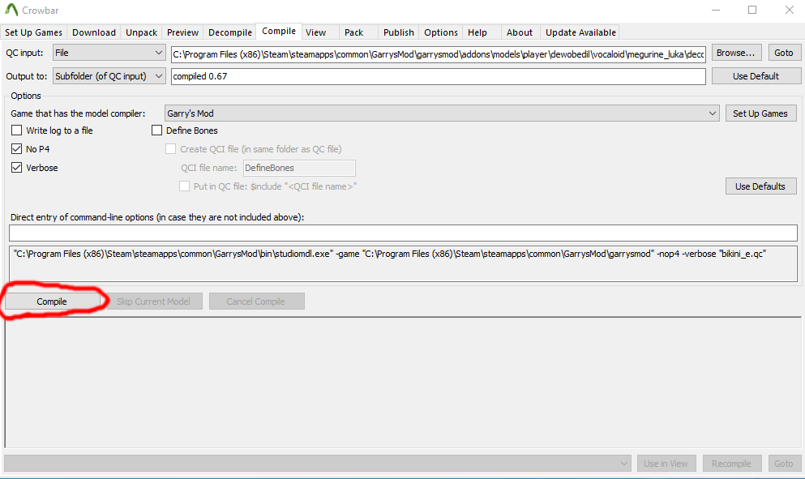
Task: Click the studiomdl command line preview text
Action: click(403, 264)
